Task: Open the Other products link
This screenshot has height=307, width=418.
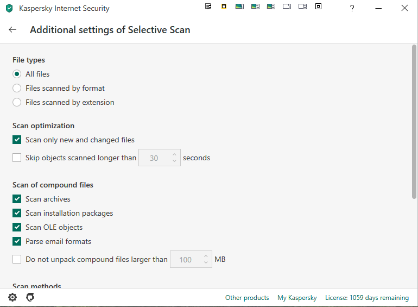Action: tap(247, 298)
